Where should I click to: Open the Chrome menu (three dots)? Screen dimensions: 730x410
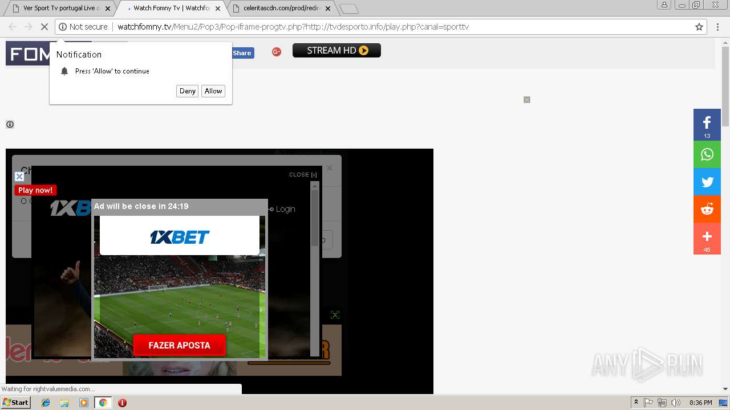tap(719, 27)
